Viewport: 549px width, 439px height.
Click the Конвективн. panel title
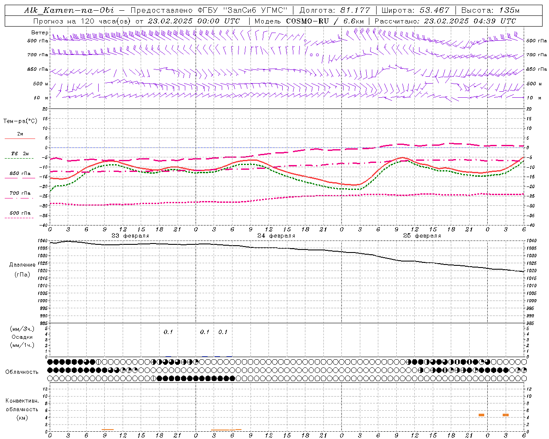(x=22, y=401)
